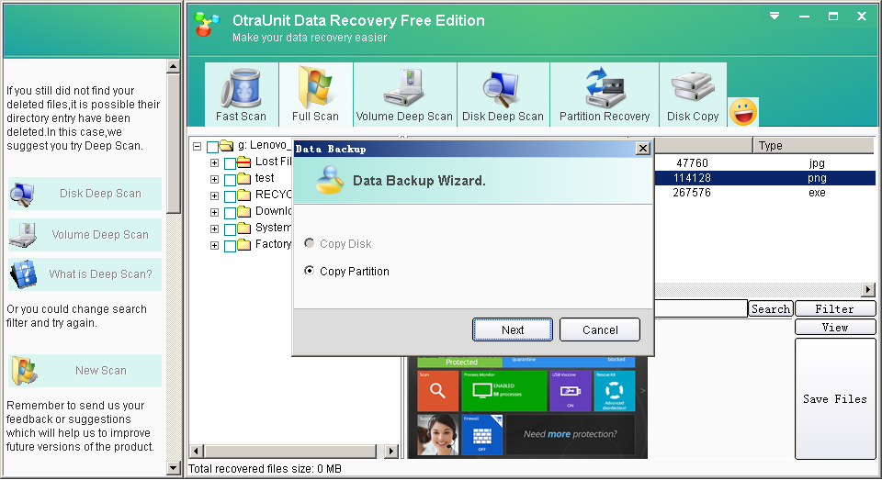Expand the test folder node
Screen dimensions: 882x480
[x=214, y=179]
